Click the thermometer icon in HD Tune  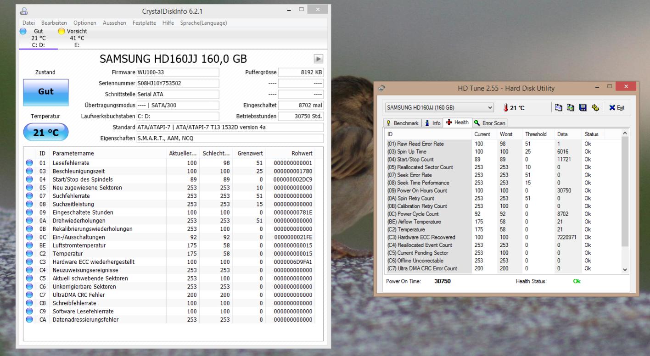click(x=505, y=108)
